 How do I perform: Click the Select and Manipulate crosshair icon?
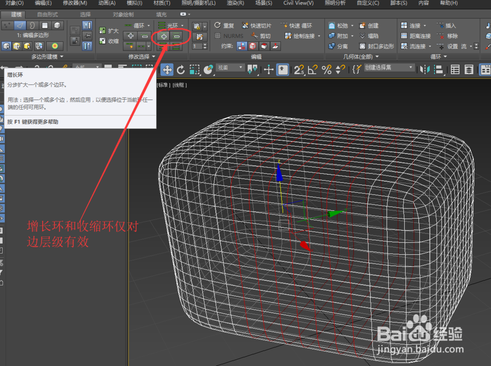pos(269,70)
